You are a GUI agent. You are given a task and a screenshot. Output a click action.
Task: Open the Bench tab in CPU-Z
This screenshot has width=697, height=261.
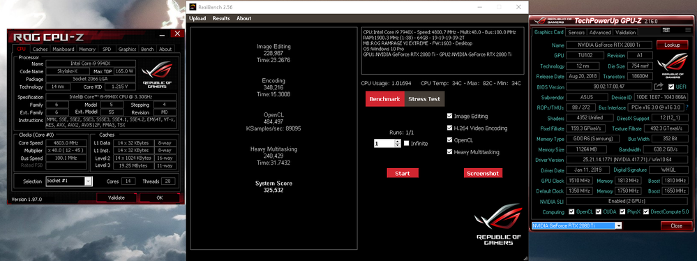(x=147, y=50)
